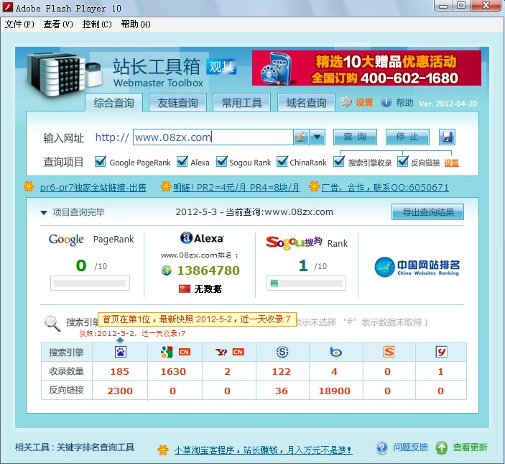
Task: Open the 帮助(H) menu
Action: (x=136, y=24)
